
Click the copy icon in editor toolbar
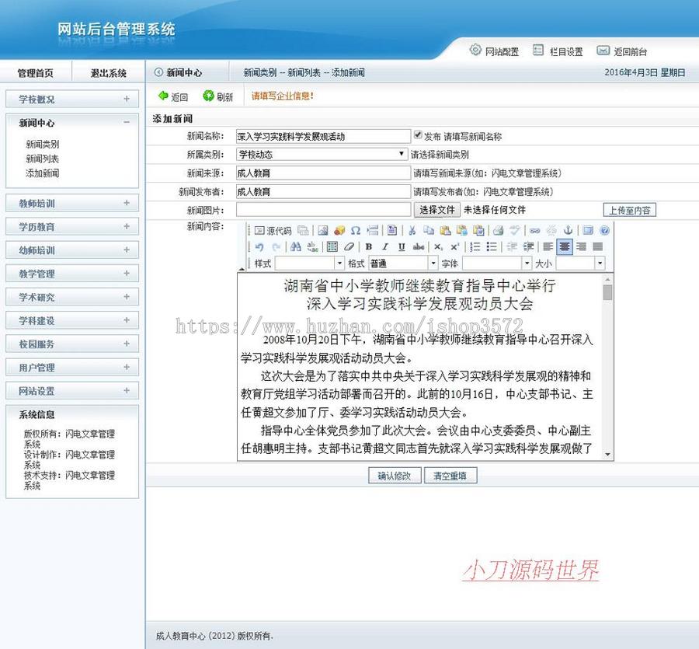click(429, 231)
